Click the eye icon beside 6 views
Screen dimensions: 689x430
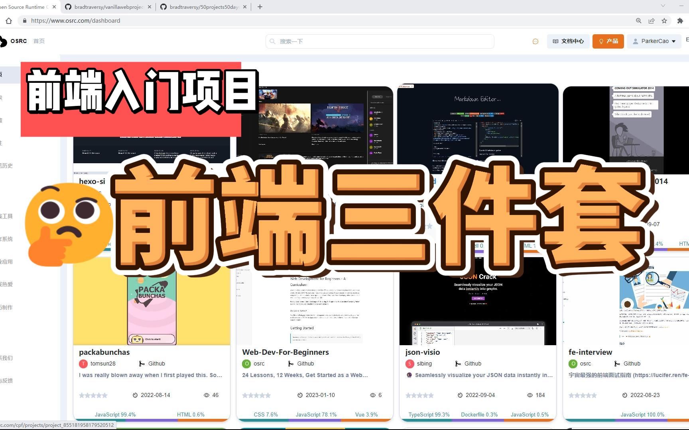pyautogui.click(x=373, y=395)
